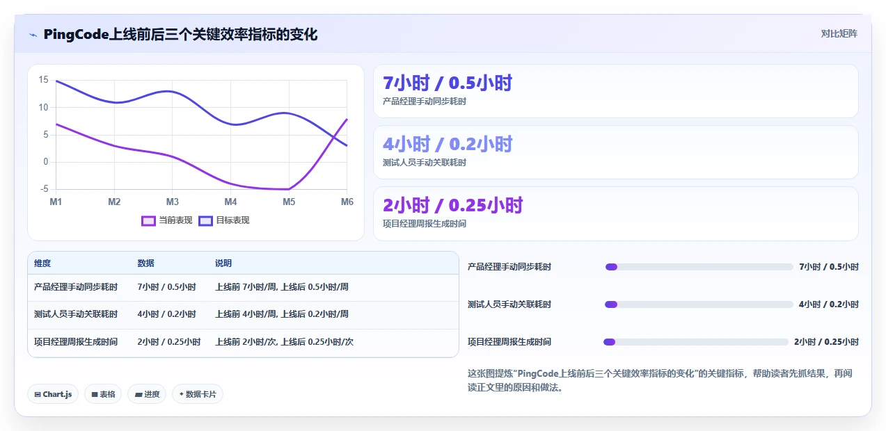
Task: Click the 2小时 / 0.25小时 data card
Action: coord(616,213)
